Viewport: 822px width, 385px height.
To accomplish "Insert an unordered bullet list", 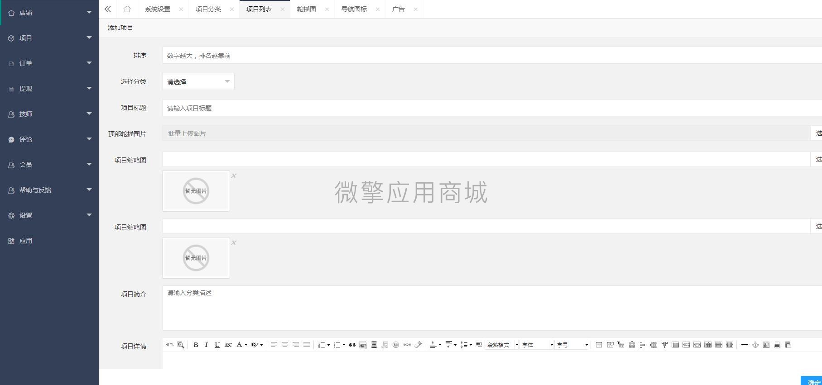I will [x=337, y=345].
